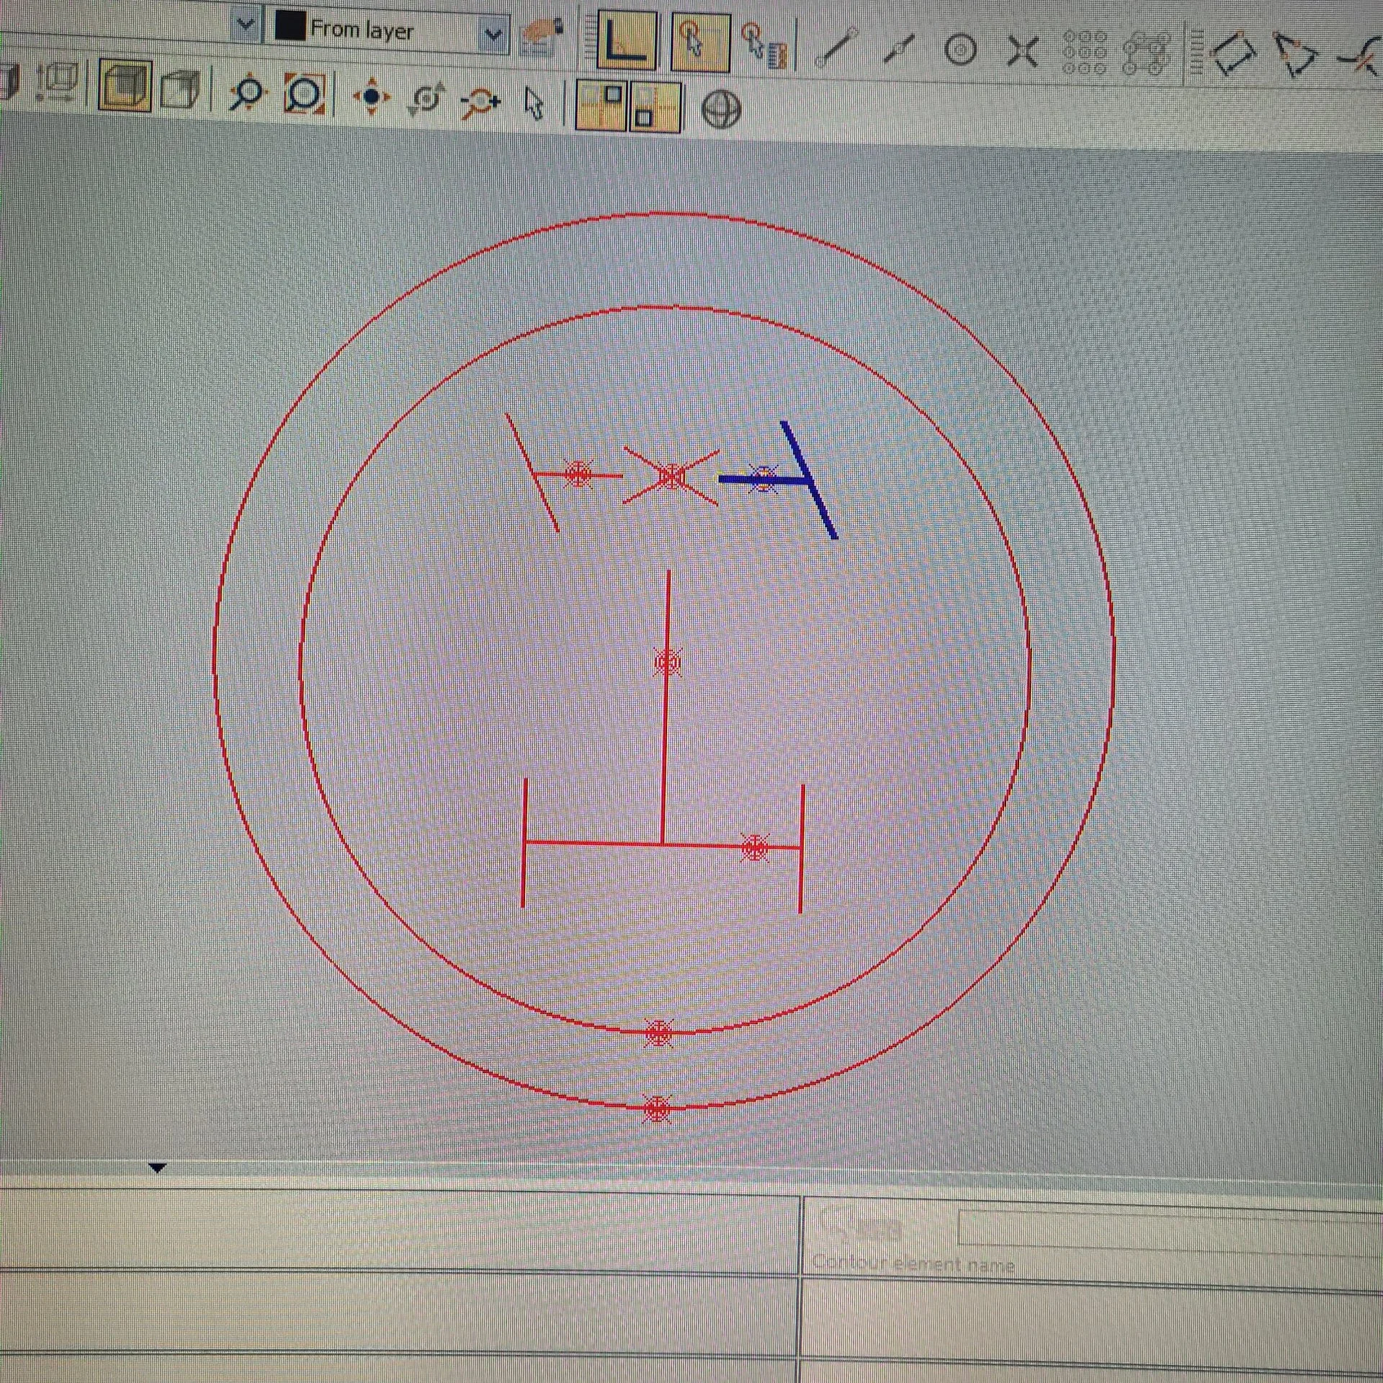The width and height of the screenshot is (1383, 1383).
Task: Select the snap to line endpoint tool
Action: [x=836, y=49]
